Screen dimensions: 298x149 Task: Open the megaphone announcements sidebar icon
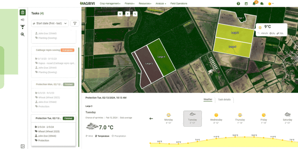(x=23, y=20)
